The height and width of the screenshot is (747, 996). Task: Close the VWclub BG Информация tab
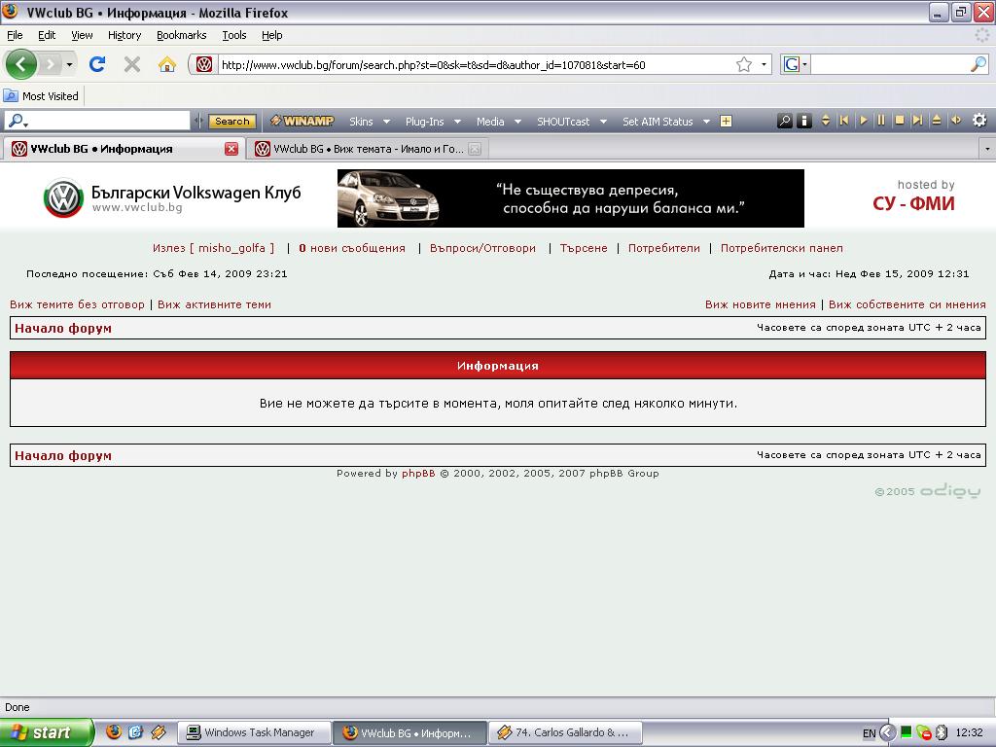[x=231, y=149]
